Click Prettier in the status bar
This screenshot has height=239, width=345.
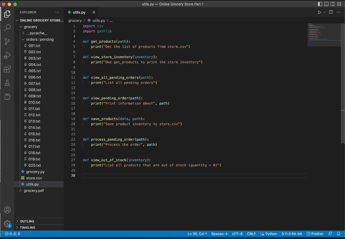pyautogui.click(x=315, y=234)
